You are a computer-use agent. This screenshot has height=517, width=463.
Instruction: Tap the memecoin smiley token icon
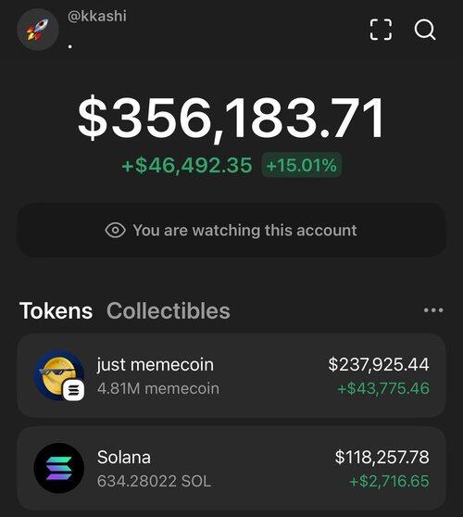coord(58,375)
